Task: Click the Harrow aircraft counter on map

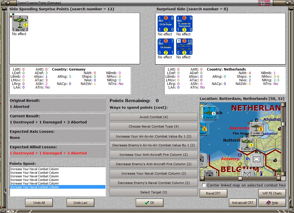Action: pos(210,113)
